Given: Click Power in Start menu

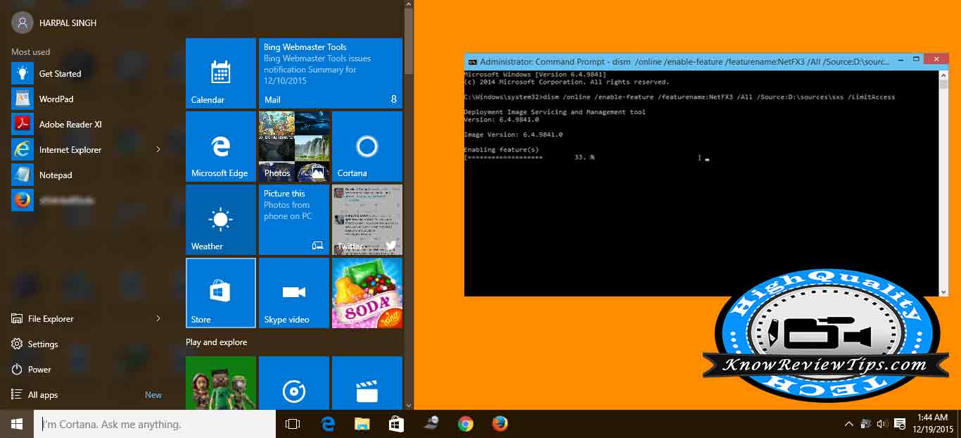Looking at the screenshot, I should tap(39, 370).
